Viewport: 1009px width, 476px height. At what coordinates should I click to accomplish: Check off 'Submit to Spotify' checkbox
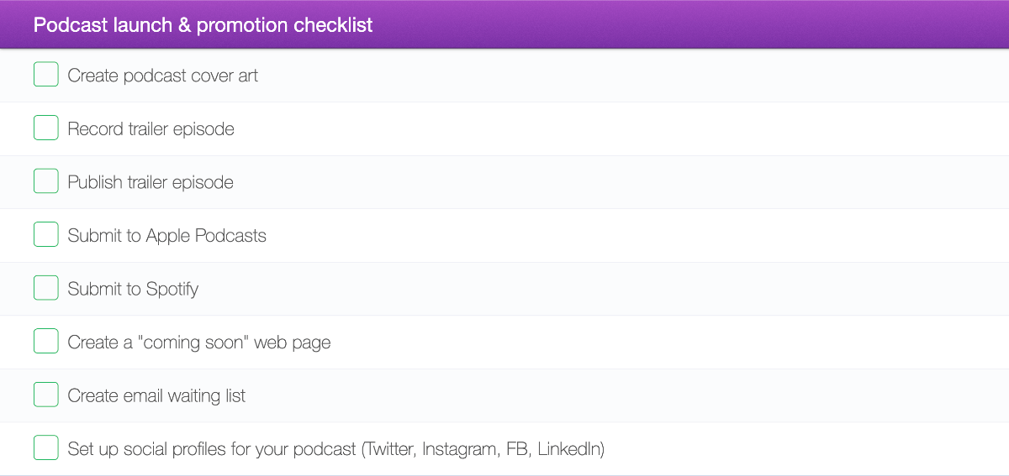46,288
